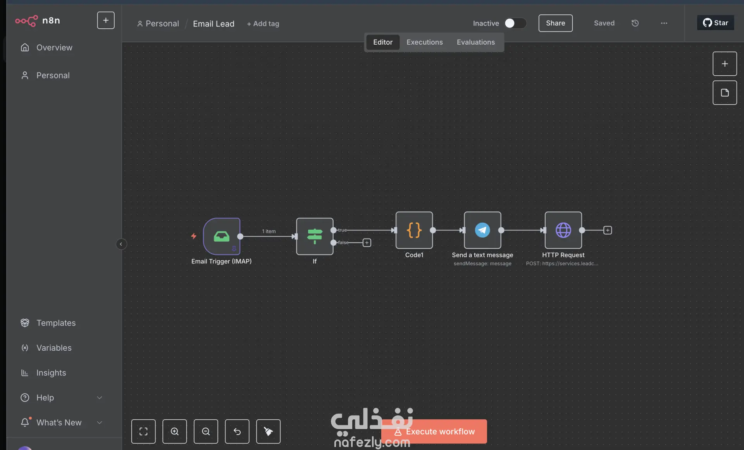Click the Telegram send message node
Screen dimensions: 744x450
point(482,230)
